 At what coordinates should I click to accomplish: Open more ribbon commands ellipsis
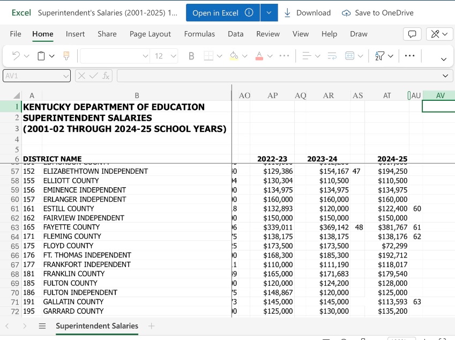point(409,56)
